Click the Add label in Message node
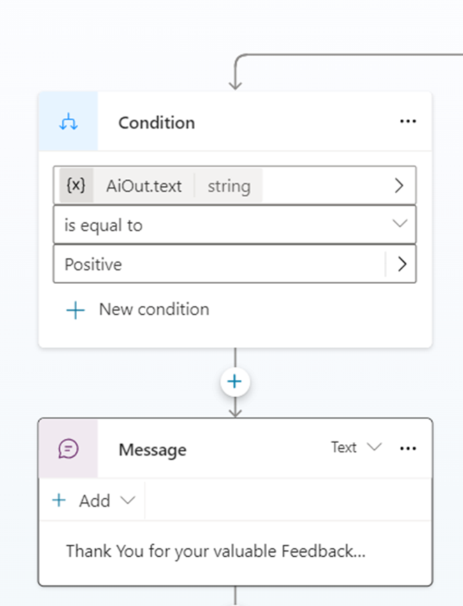Screen dimensions: 463x606 pos(94,501)
